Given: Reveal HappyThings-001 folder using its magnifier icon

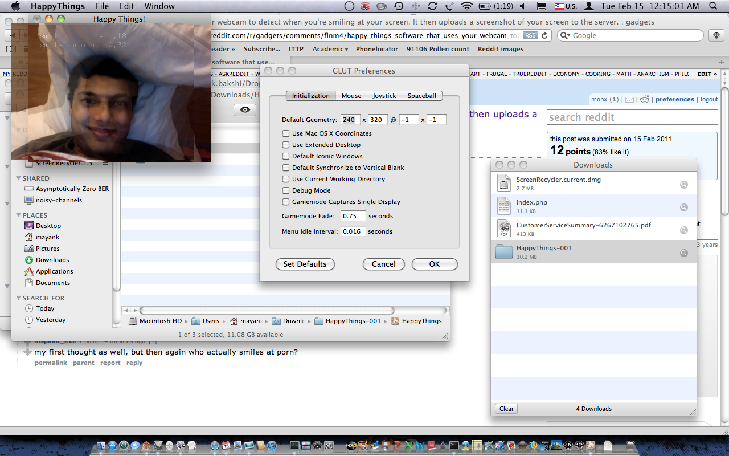Looking at the screenshot, I should click(683, 253).
